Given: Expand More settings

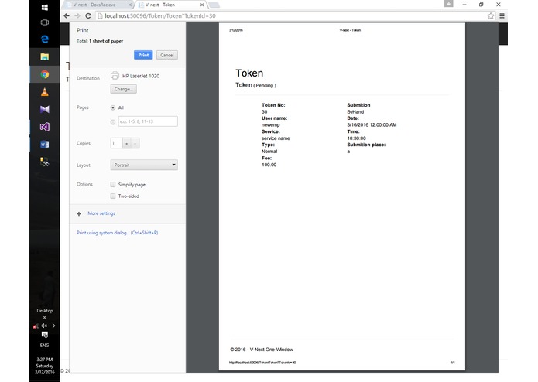Looking at the screenshot, I should [101, 213].
